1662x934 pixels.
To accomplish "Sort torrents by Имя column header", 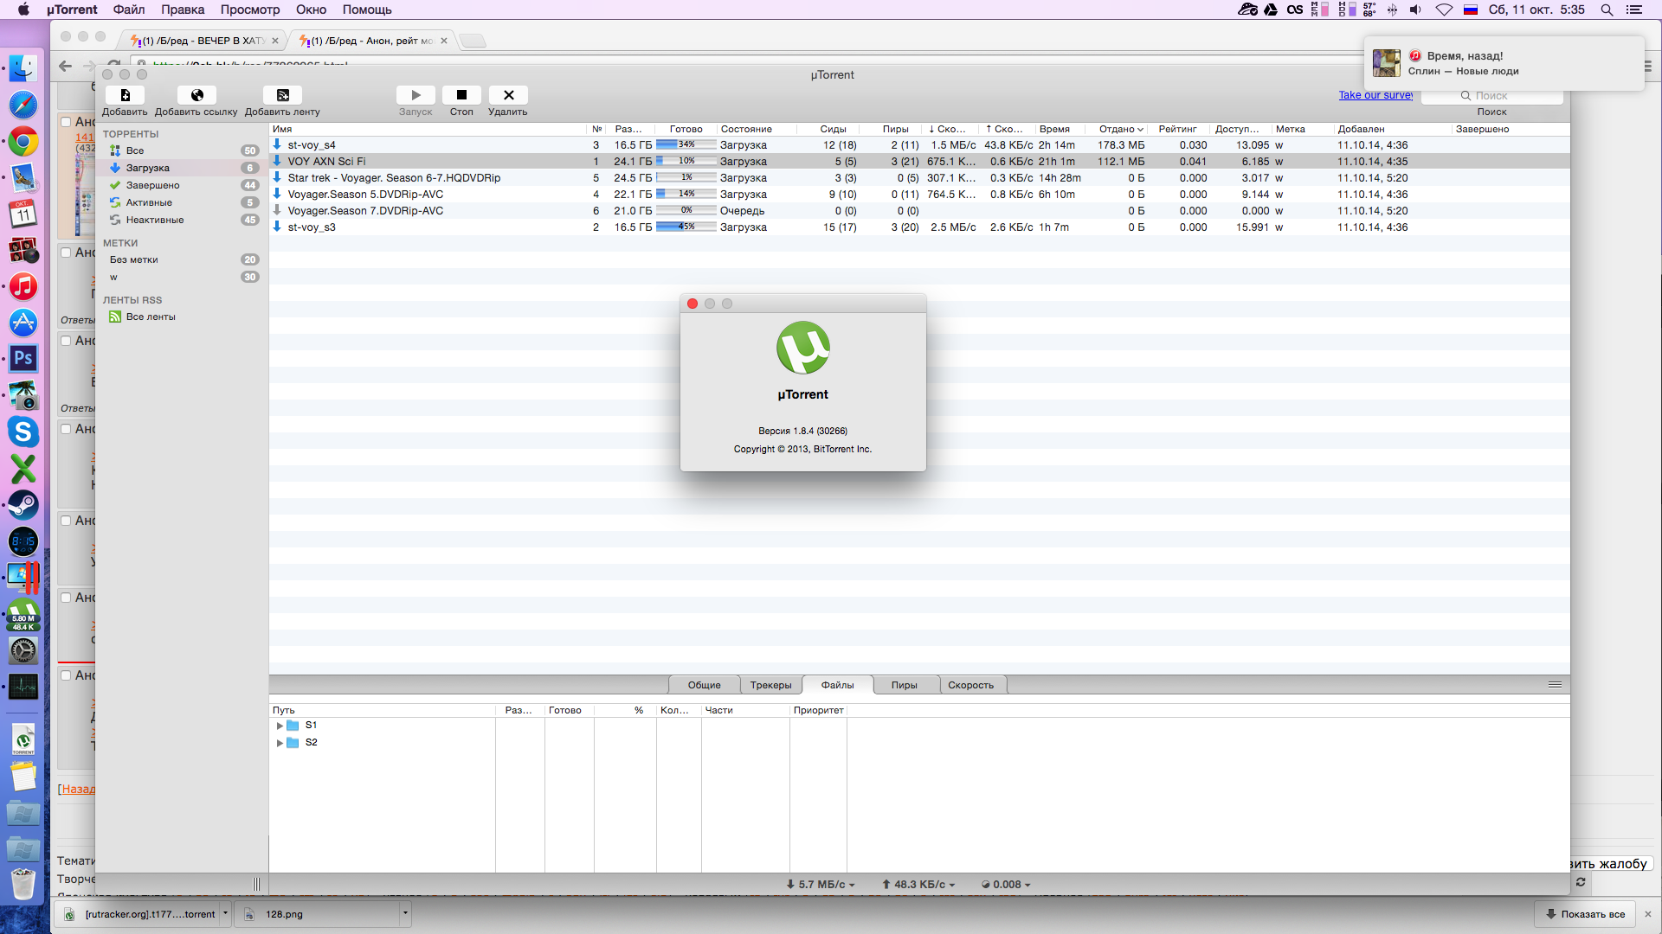I will pyautogui.click(x=428, y=129).
